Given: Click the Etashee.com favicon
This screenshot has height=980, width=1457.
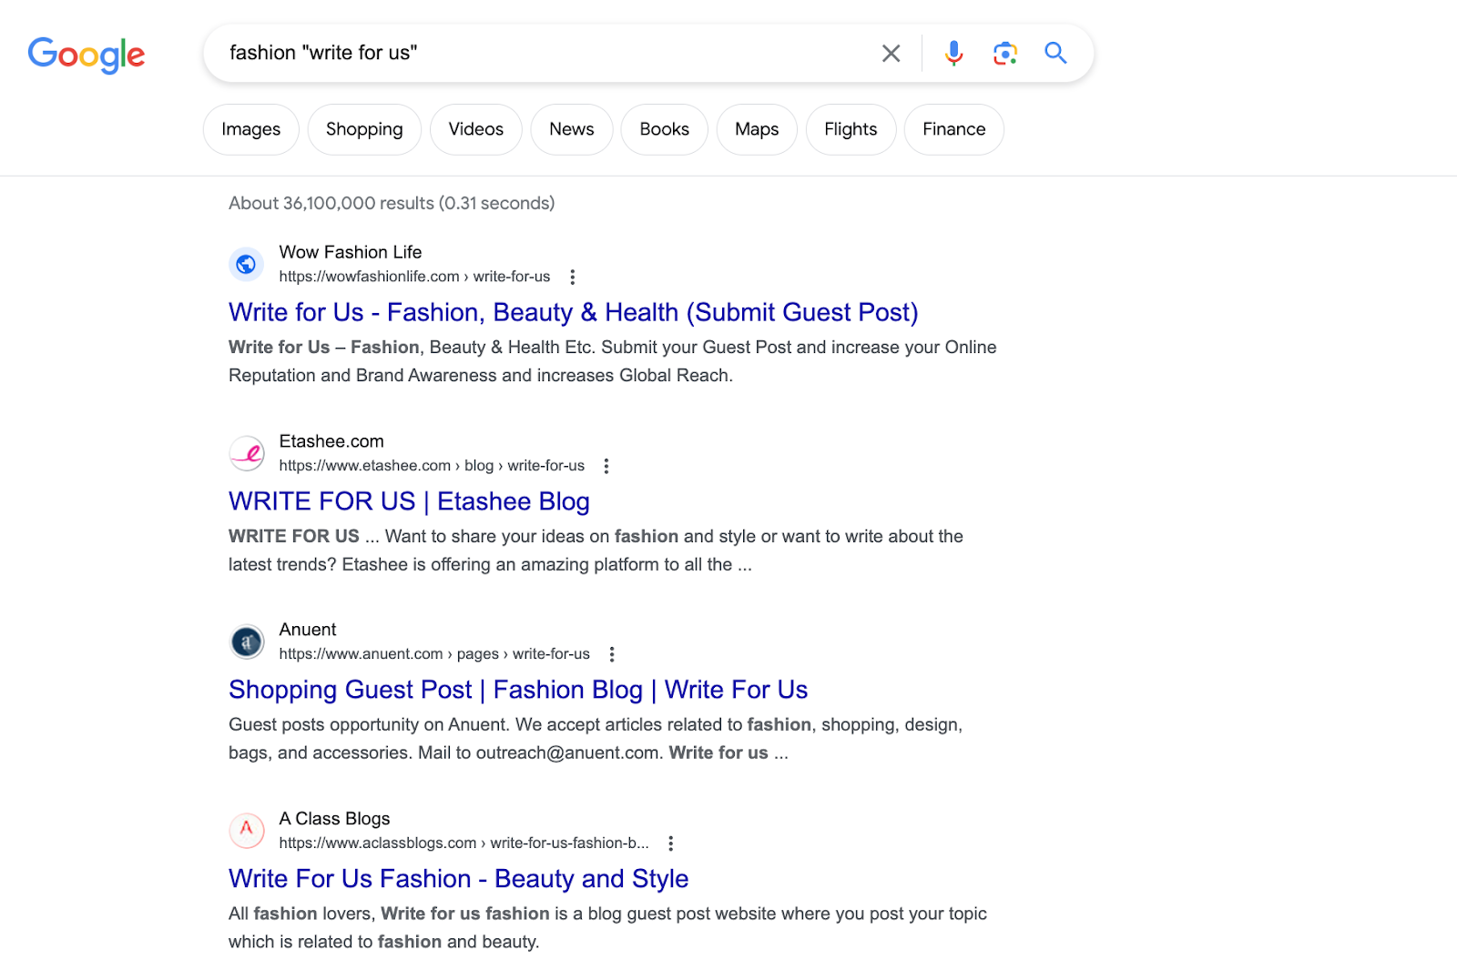Looking at the screenshot, I should [246, 453].
